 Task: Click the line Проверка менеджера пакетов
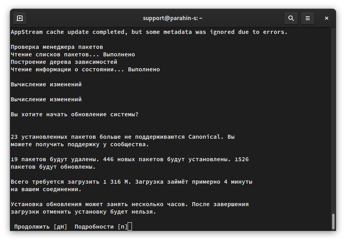tap(57, 47)
